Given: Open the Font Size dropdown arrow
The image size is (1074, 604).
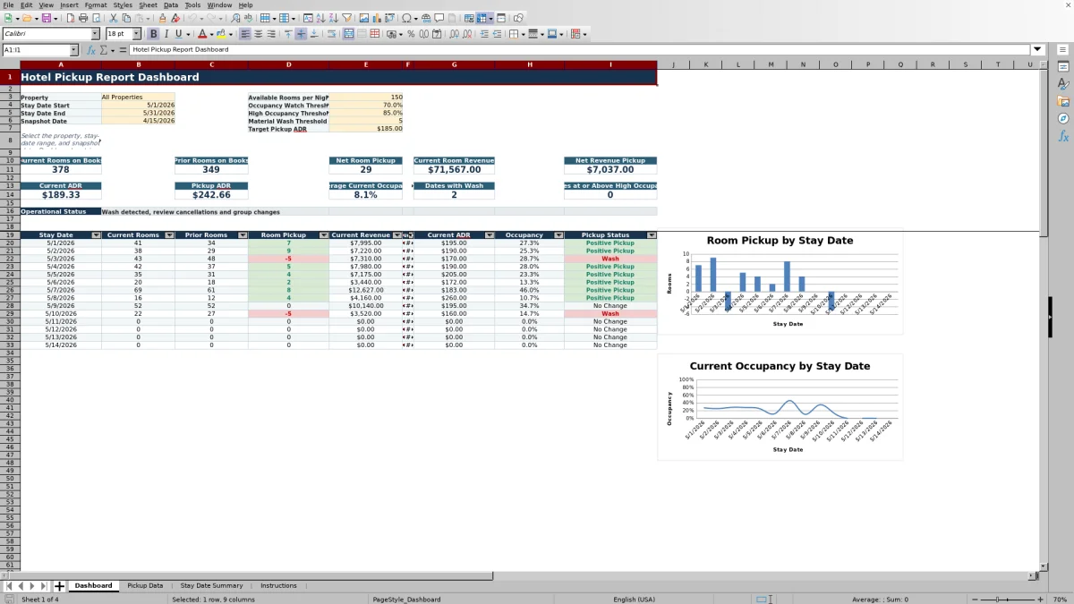Looking at the screenshot, I should tap(137, 34).
